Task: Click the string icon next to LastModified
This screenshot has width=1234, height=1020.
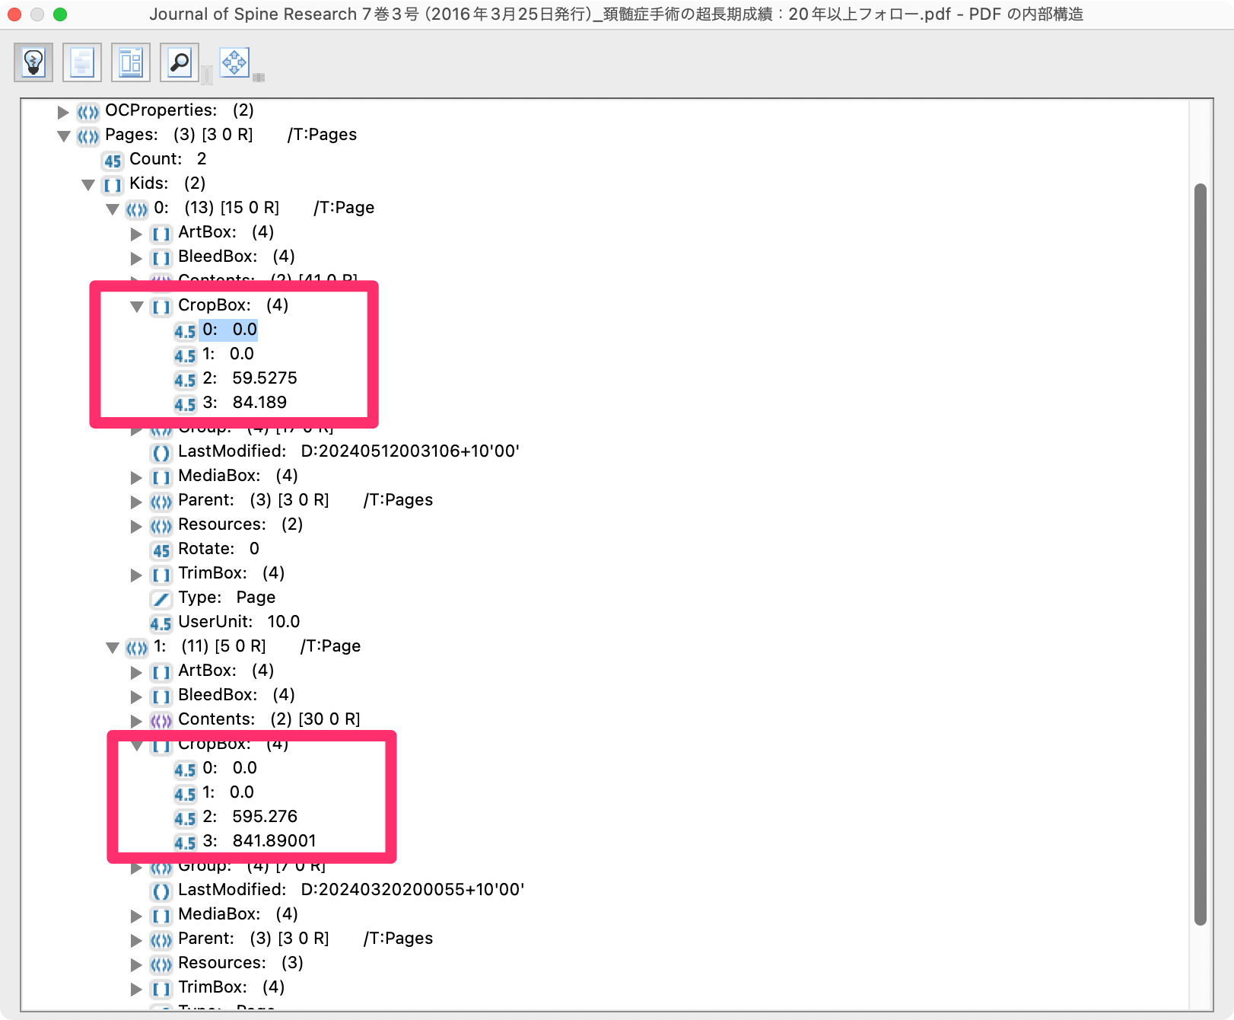Action: (x=161, y=452)
